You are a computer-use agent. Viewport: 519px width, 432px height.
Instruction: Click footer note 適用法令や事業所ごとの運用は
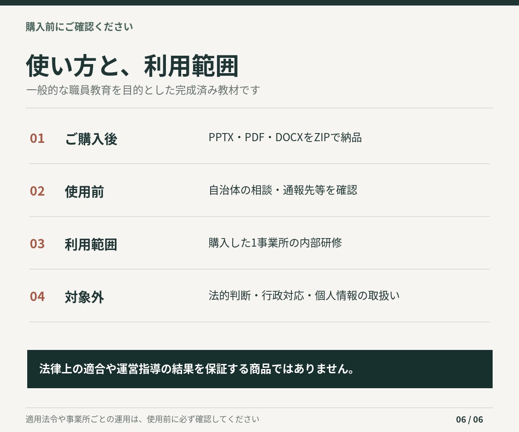(143, 419)
